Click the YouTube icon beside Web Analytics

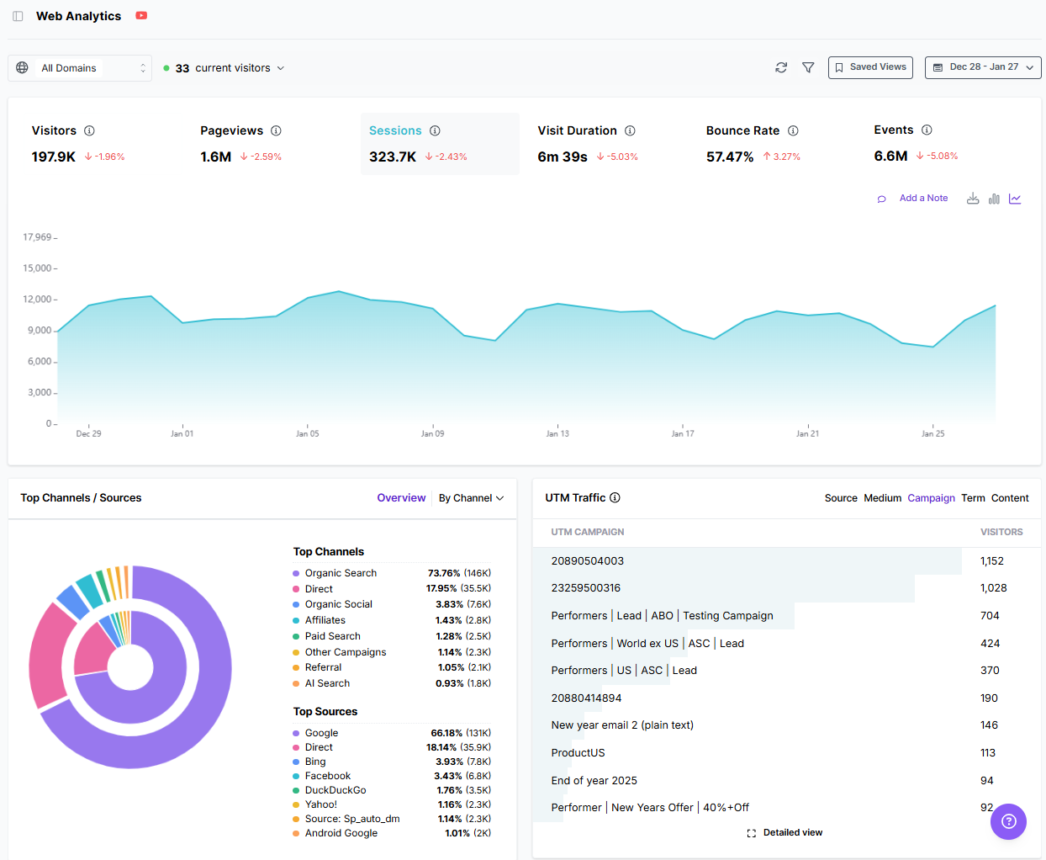click(x=140, y=15)
